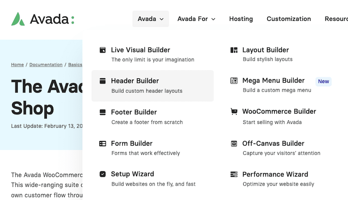Select the Avada For menu label
Image resolution: width=348 pixels, height=200 pixels.
(192, 19)
